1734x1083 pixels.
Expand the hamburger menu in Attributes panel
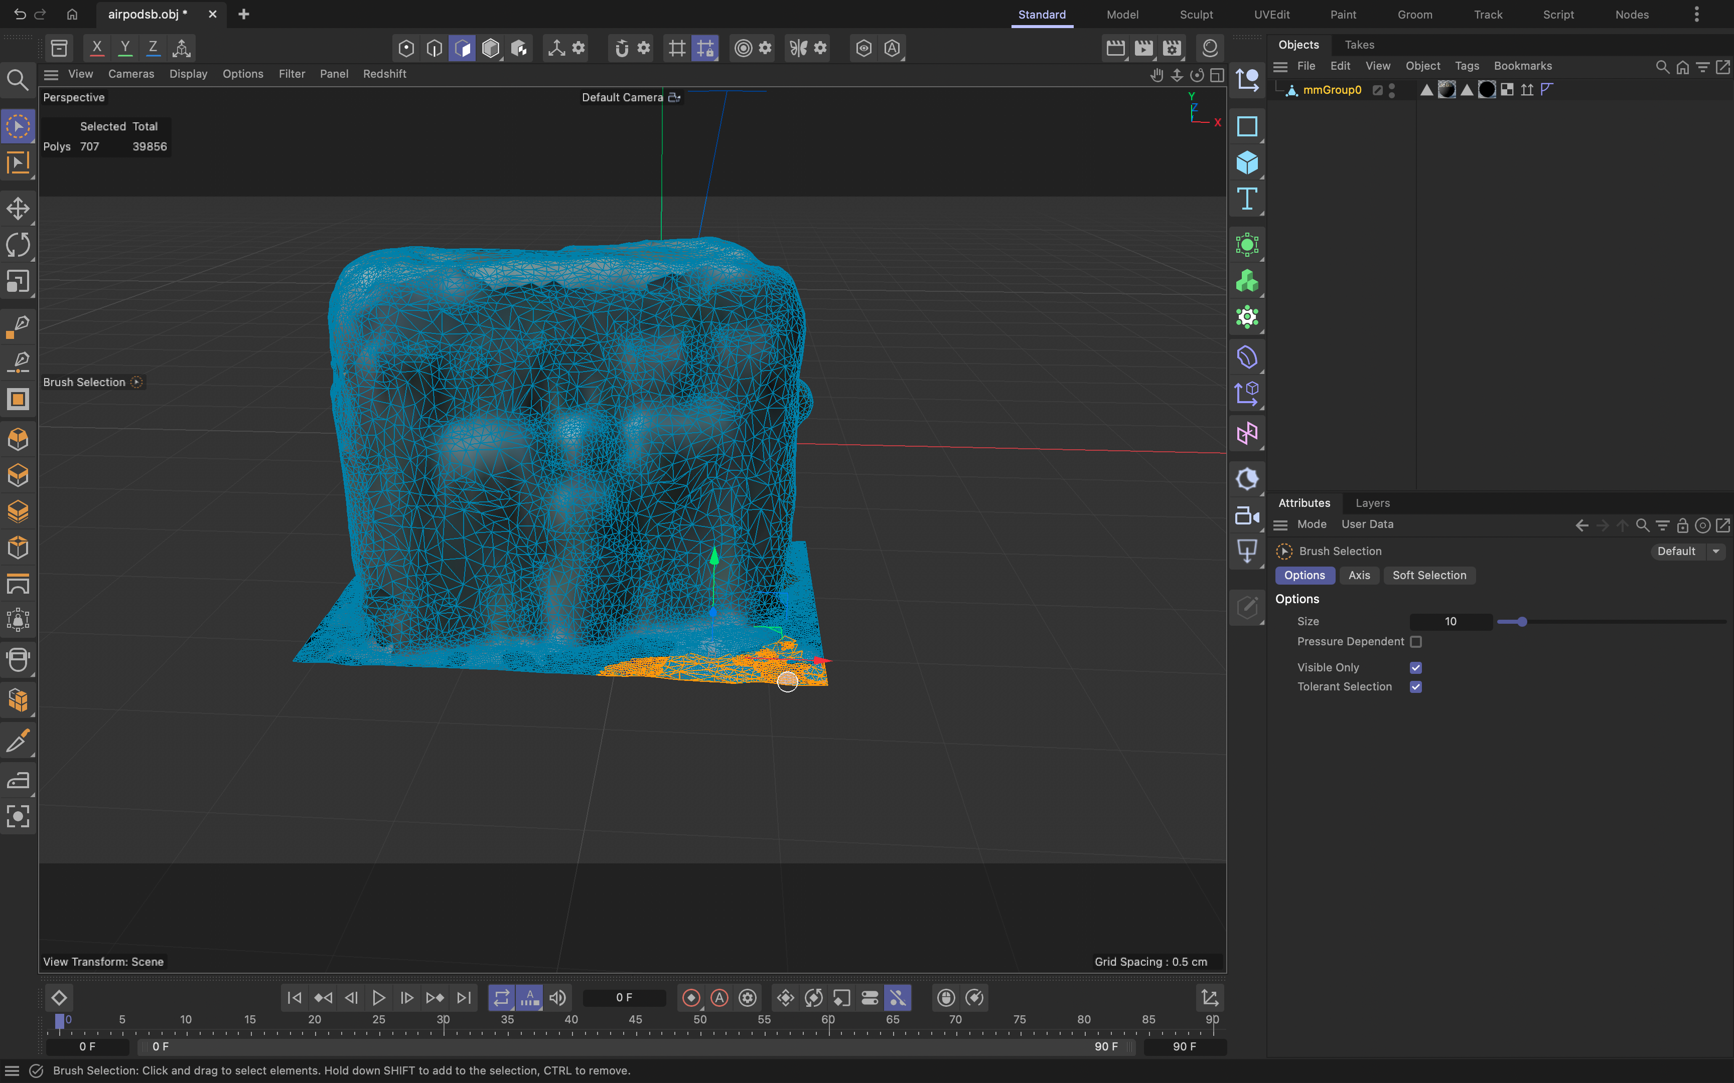click(x=1280, y=525)
